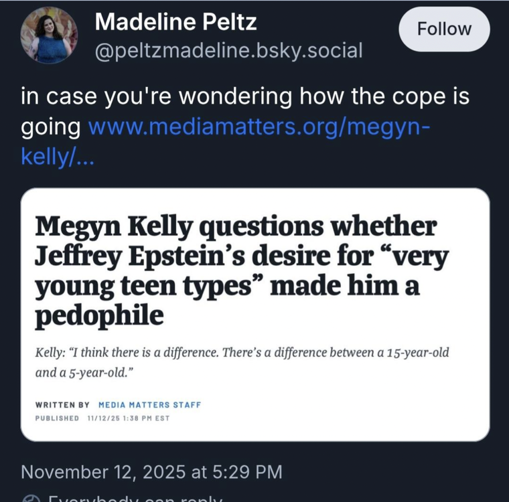Click the Everybody can reply setting
Image resolution: width=509 pixels, height=502 pixels.
(x=134, y=499)
